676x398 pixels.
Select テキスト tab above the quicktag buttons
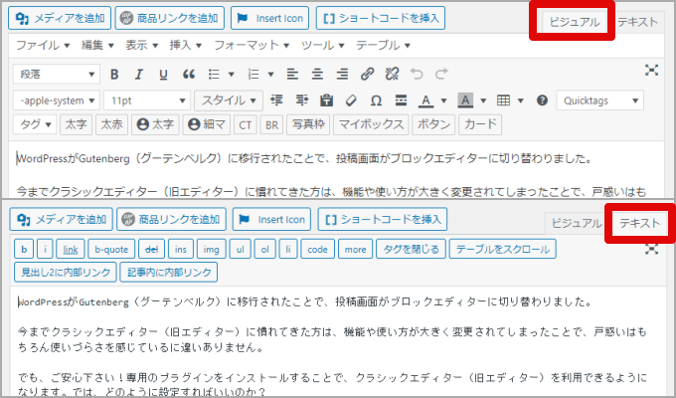640,223
